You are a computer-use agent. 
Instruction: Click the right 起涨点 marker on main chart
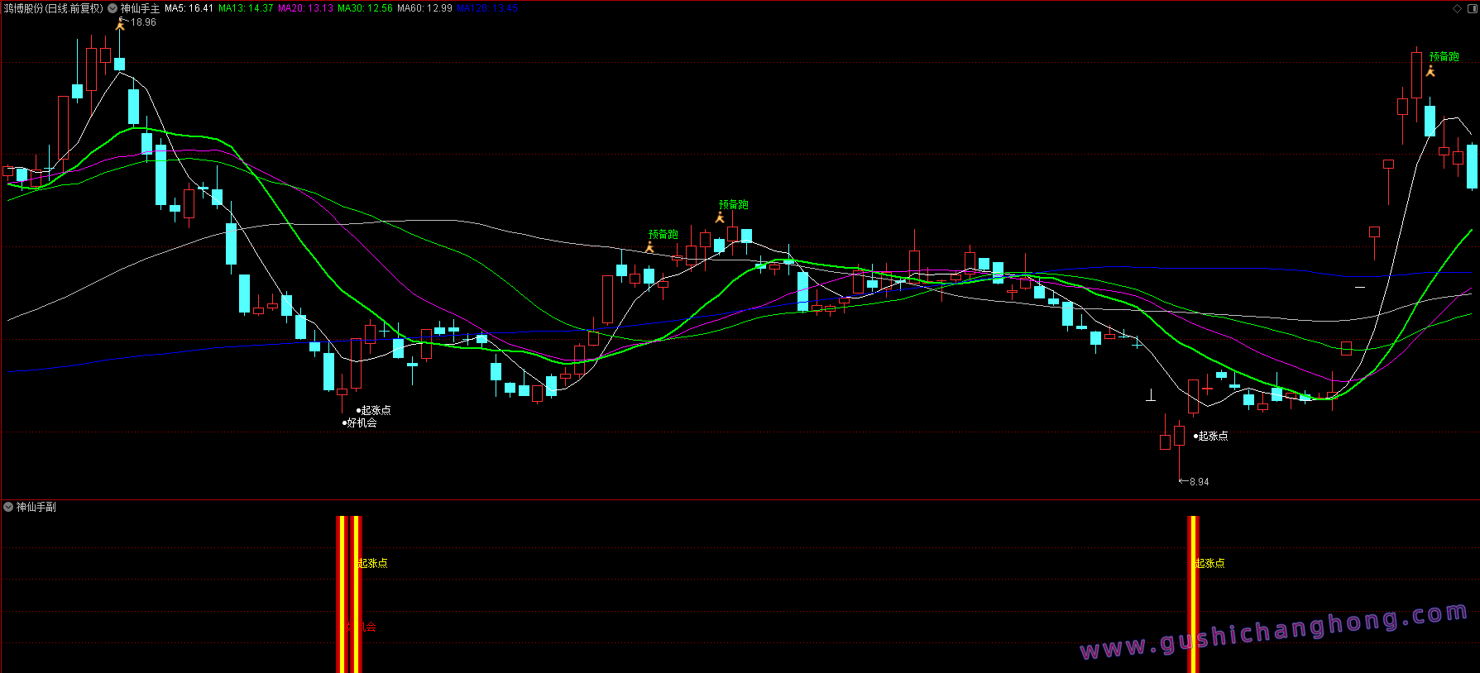(1212, 436)
